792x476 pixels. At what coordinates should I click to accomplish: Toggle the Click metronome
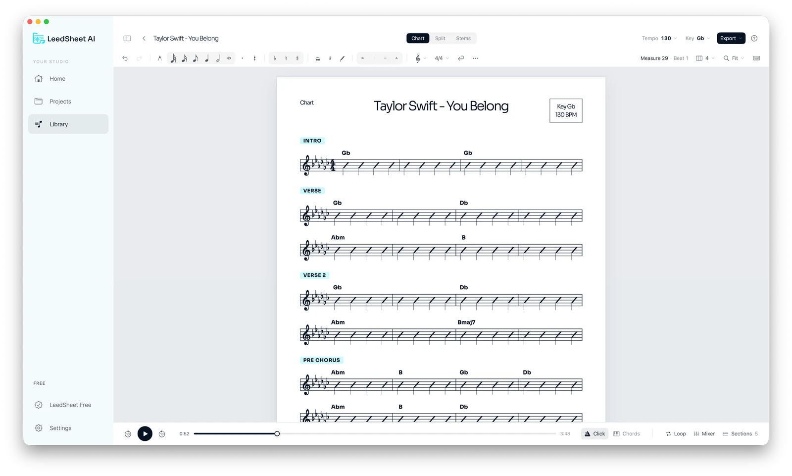(594, 434)
